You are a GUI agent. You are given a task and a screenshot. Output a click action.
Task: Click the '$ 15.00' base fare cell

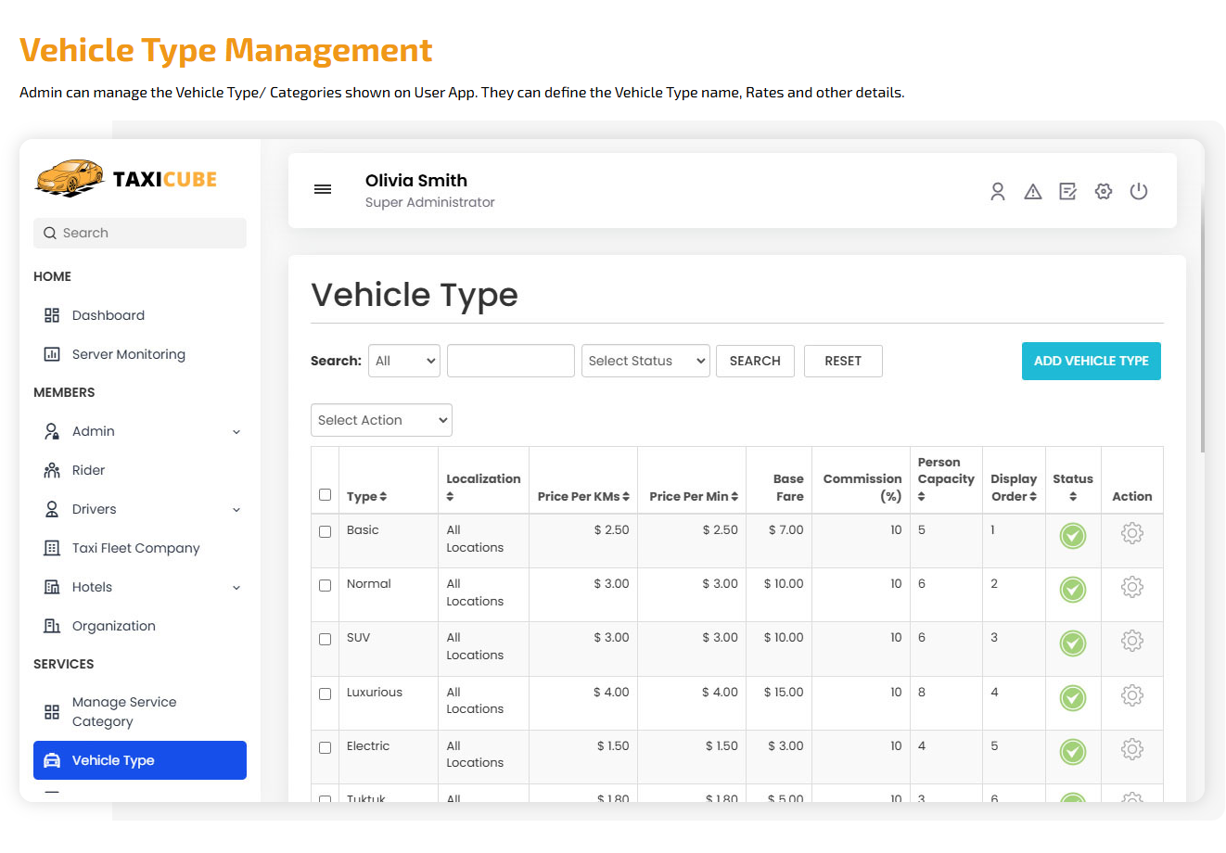coord(784,693)
